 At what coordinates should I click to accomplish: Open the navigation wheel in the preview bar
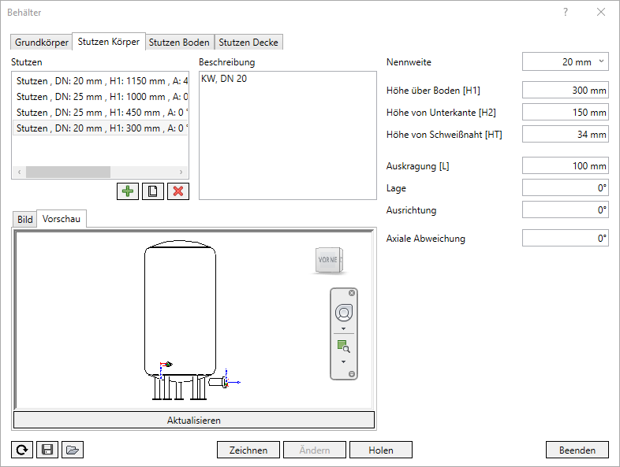click(344, 313)
